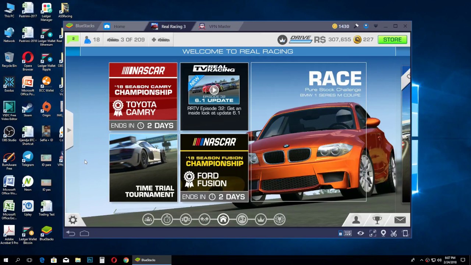Image resolution: width=471 pixels, height=265 pixels.
Task: Open the BlueStacks account circle icon
Action: [366, 26]
